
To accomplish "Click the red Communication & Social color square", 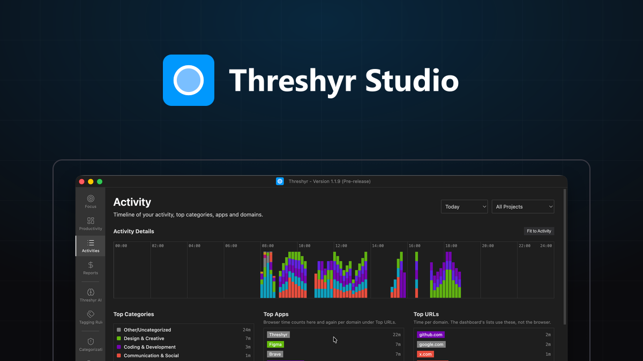I will (x=119, y=356).
